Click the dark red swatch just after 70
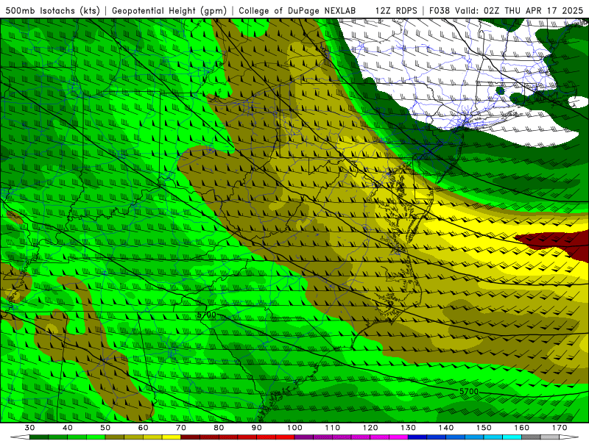The image size is (589, 441). click(191, 437)
